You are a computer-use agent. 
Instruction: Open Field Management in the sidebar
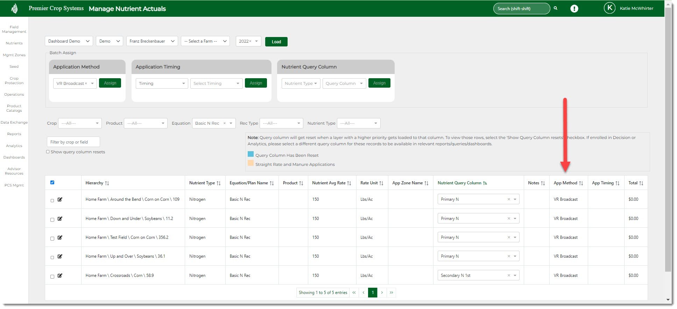click(x=14, y=29)
